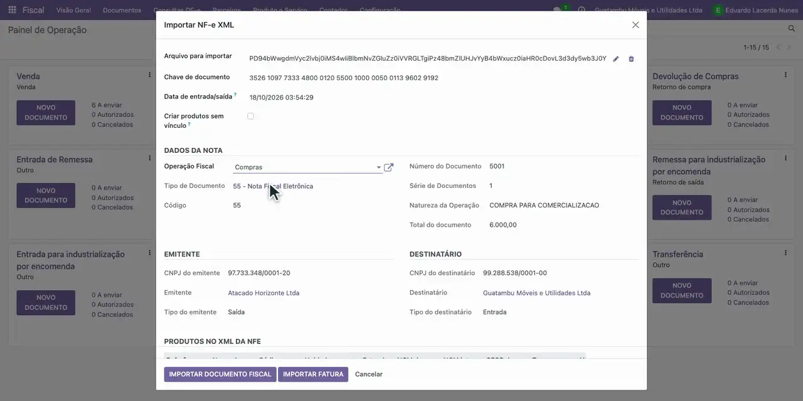Open kebab menu on Transferência card

click(x=785, y=253)
